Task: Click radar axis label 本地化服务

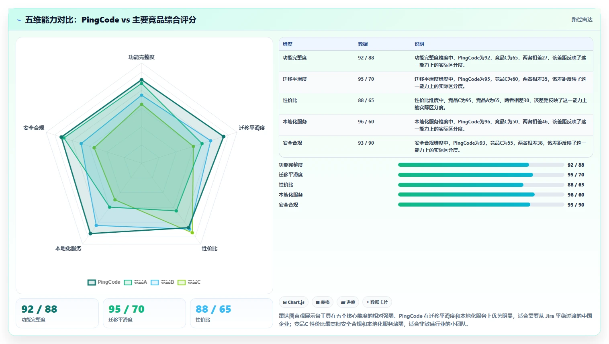Action: click(x=68, y=248)
